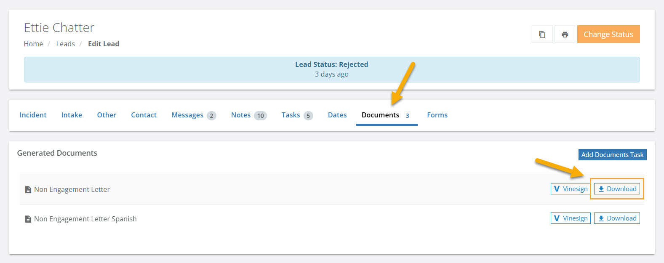
Task: Click the Messages count badge 2
Action: click(x=211, y=116)
